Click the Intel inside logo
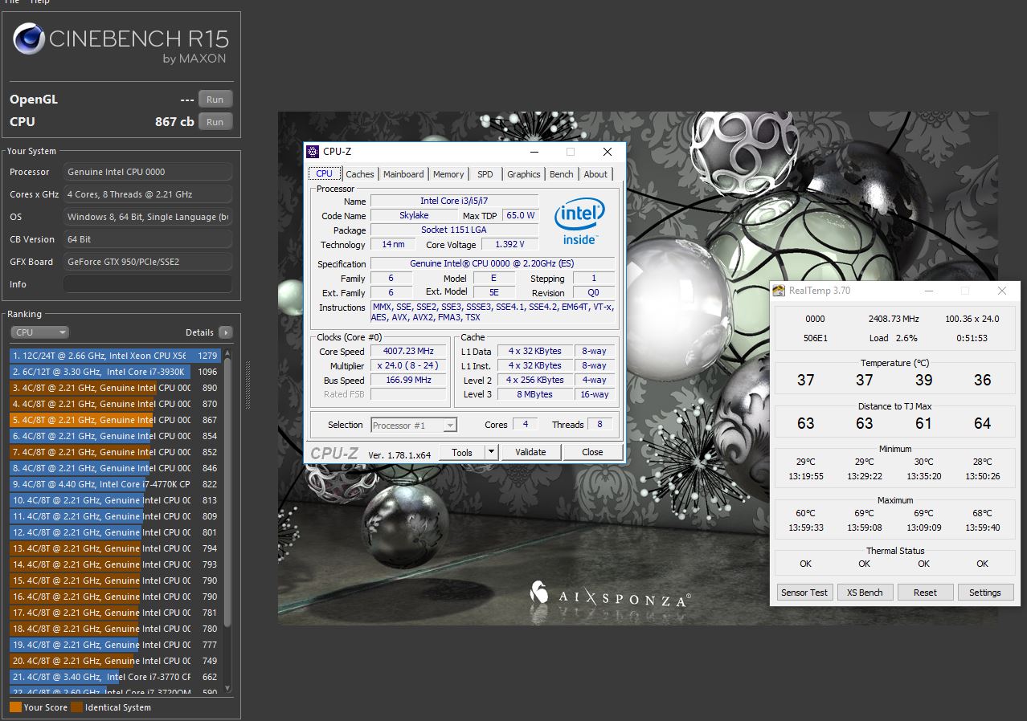This screenshot has height=721, width=1027. click(579, 222)
